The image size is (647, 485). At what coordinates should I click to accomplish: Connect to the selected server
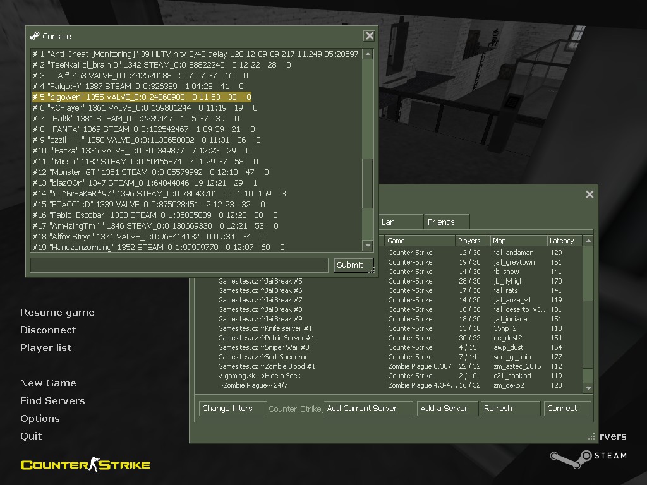[x=567, y=409]
